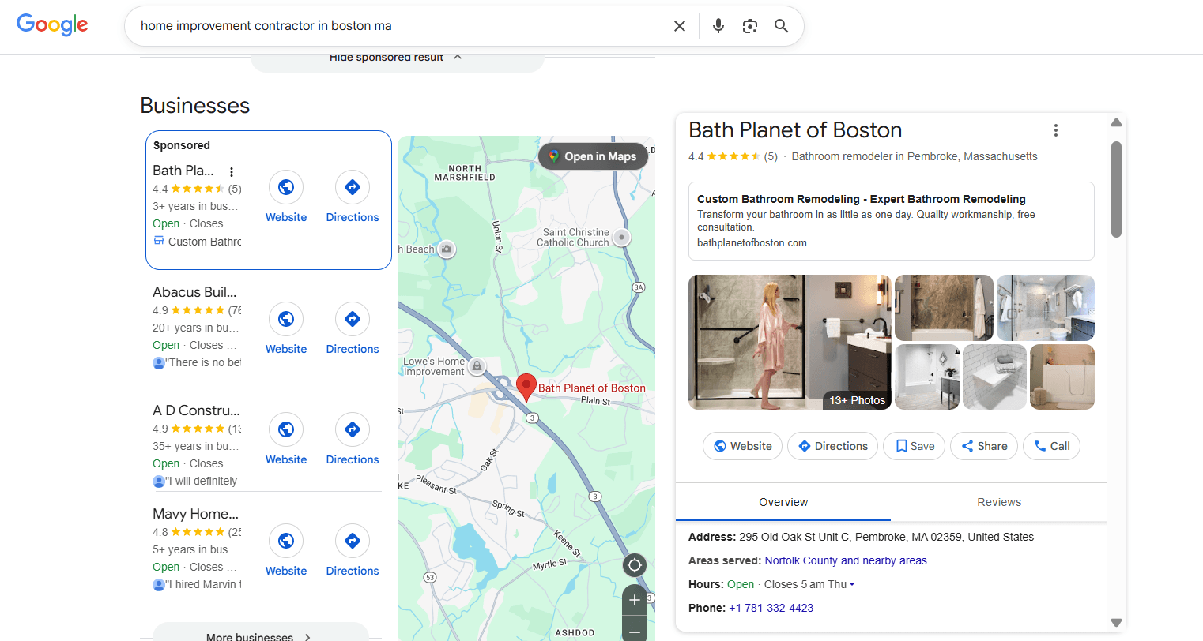1203x641 pixels.
Task: View more images via the 13+ Photos thumbnail
Action: 857,400
